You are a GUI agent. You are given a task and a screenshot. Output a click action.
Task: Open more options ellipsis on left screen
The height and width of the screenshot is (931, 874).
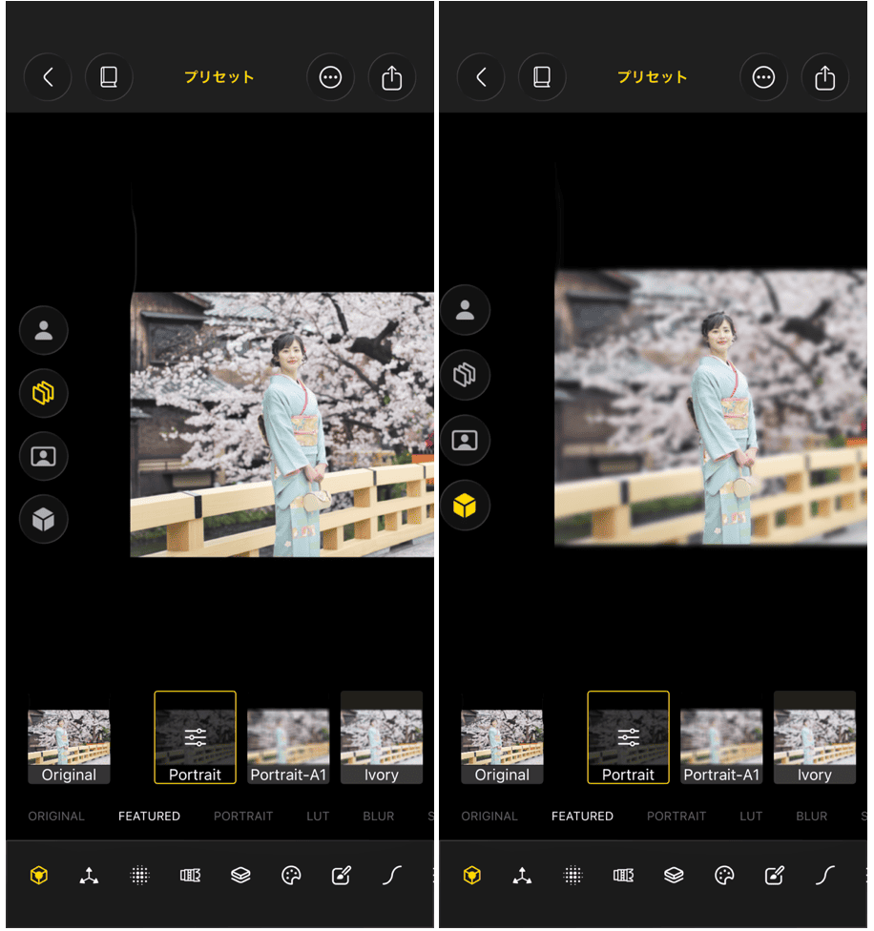pyautogui.click(x=330, y=77)
